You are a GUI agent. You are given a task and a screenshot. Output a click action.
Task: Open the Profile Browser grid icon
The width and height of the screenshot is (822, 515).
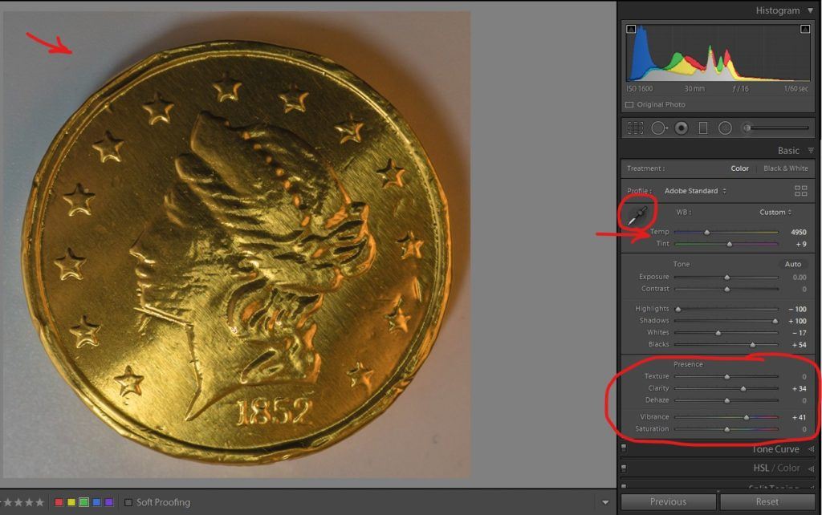[x=800, y=191]
